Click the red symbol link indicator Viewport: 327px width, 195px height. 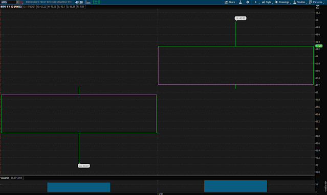[21, 2]
